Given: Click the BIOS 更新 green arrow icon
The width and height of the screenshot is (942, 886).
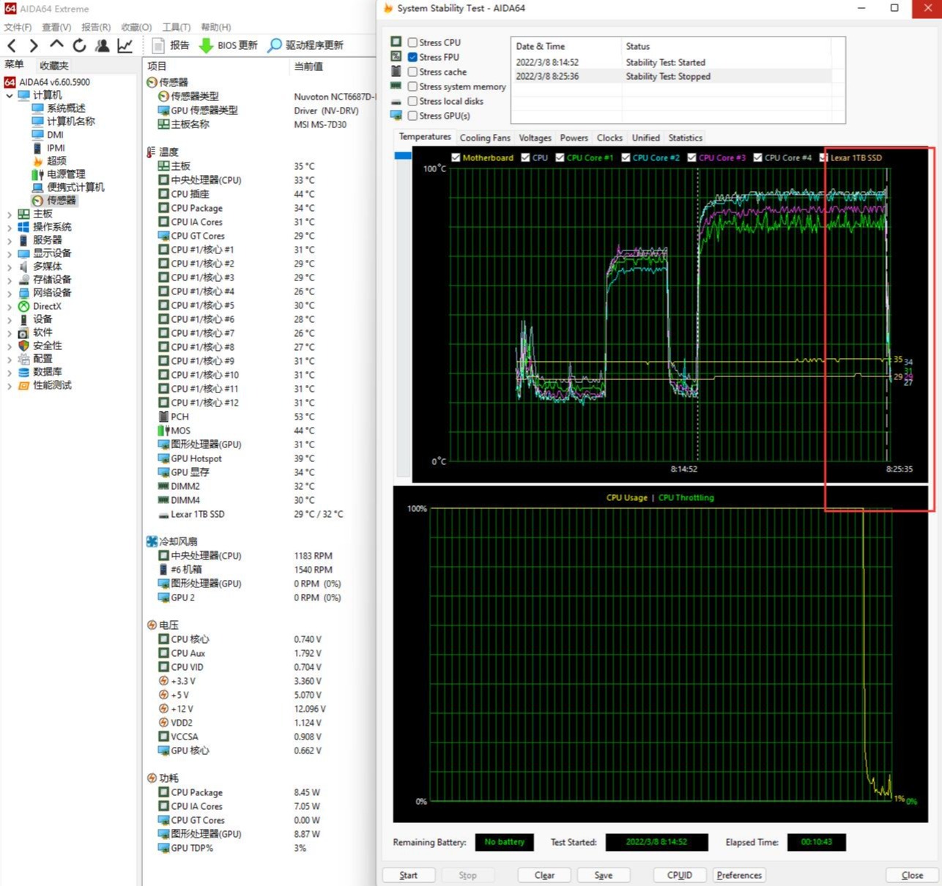Looking at the screenshot, I should point(207,45).
